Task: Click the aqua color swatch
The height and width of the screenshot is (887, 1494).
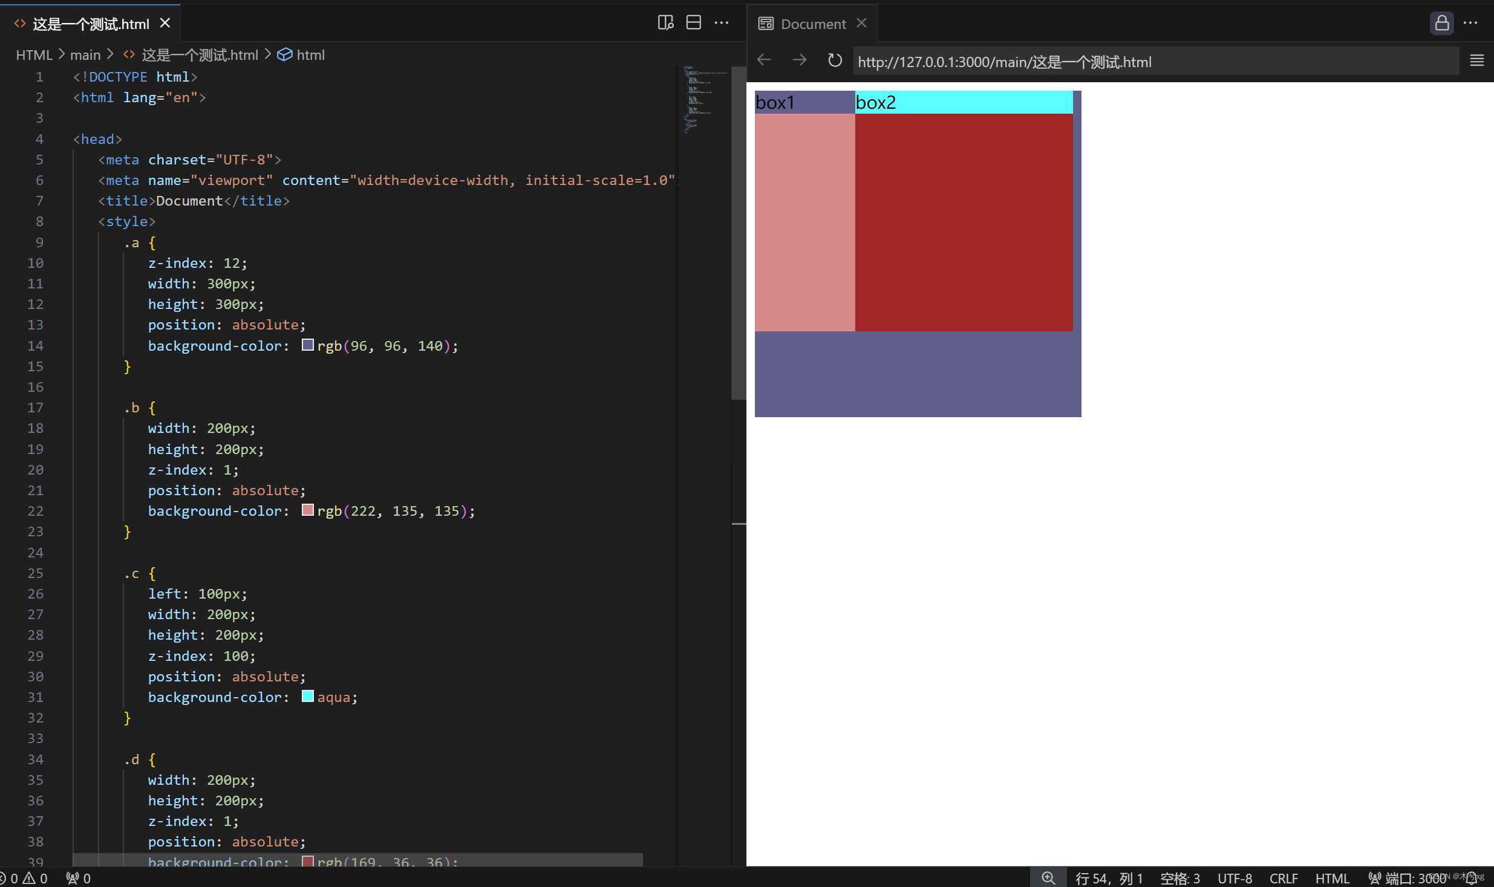Action: pyautogui.click(x=307, y=697)
